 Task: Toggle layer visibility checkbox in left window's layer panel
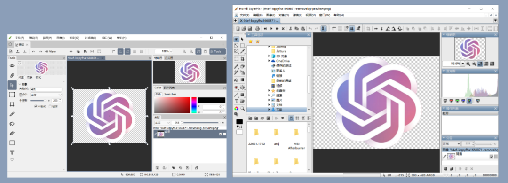click(221, 134)
